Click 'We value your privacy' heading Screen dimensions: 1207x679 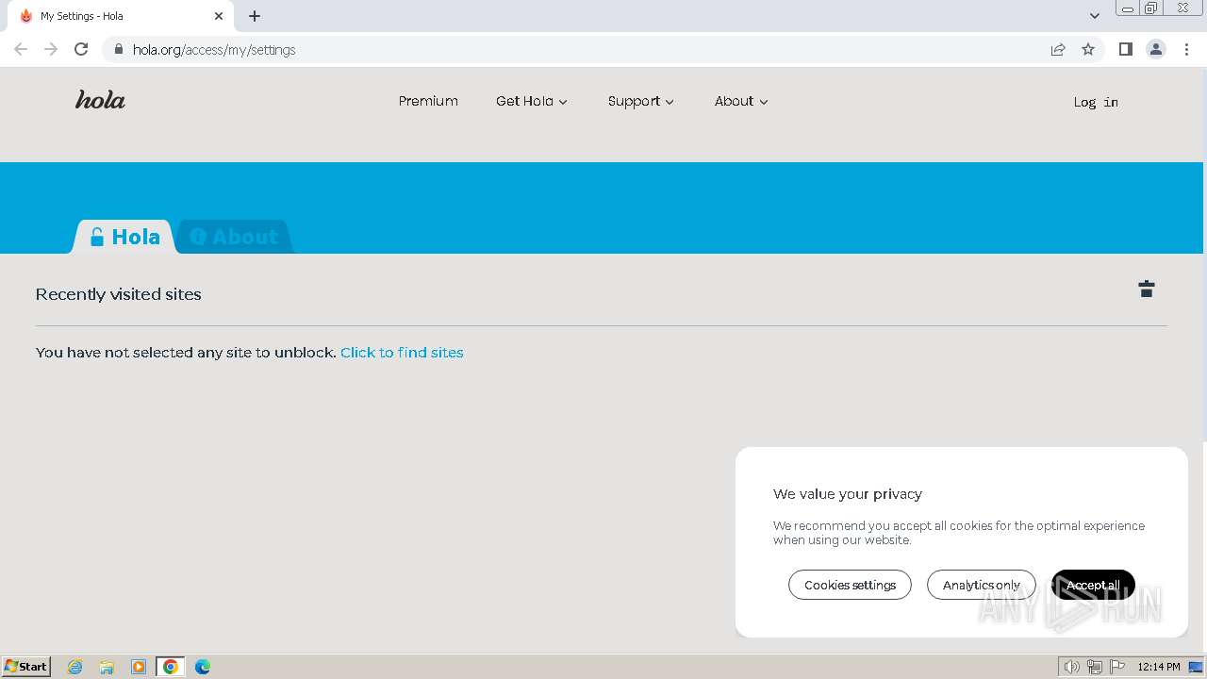click(848, 493)
